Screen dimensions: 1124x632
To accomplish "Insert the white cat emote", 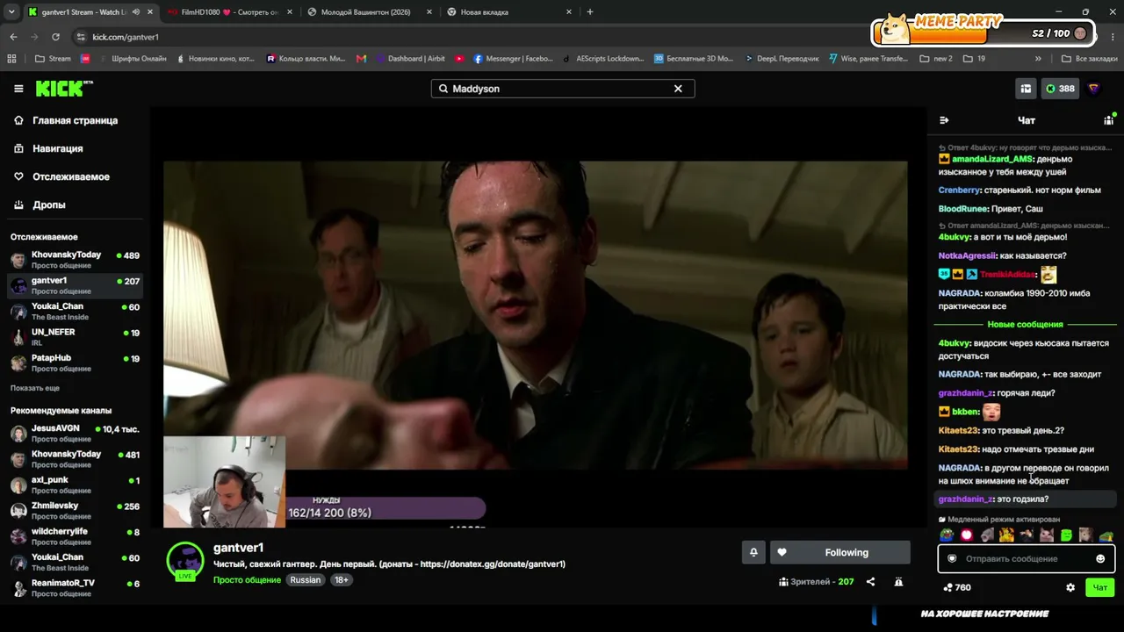I will [1047, 535].
